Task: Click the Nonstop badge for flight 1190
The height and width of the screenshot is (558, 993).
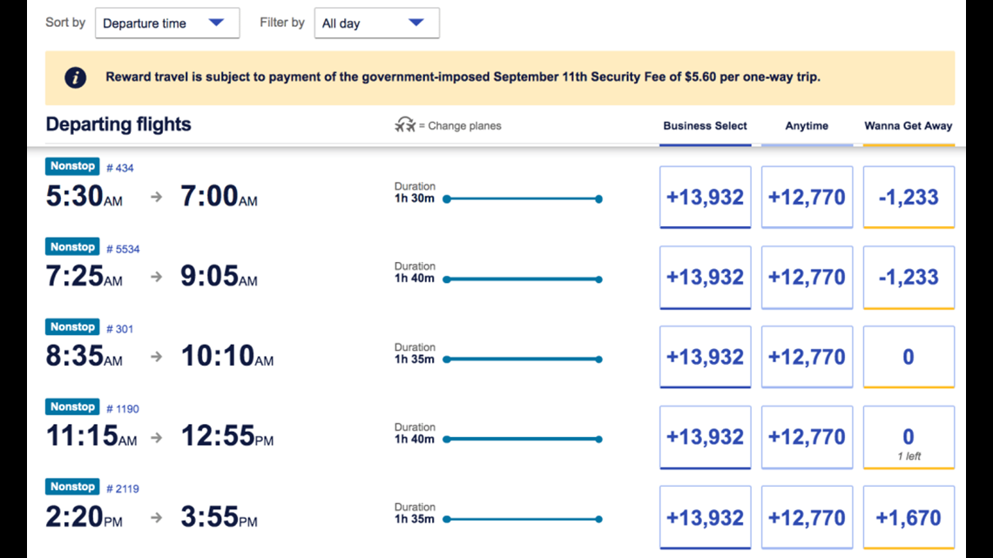Action: (72, 407)
